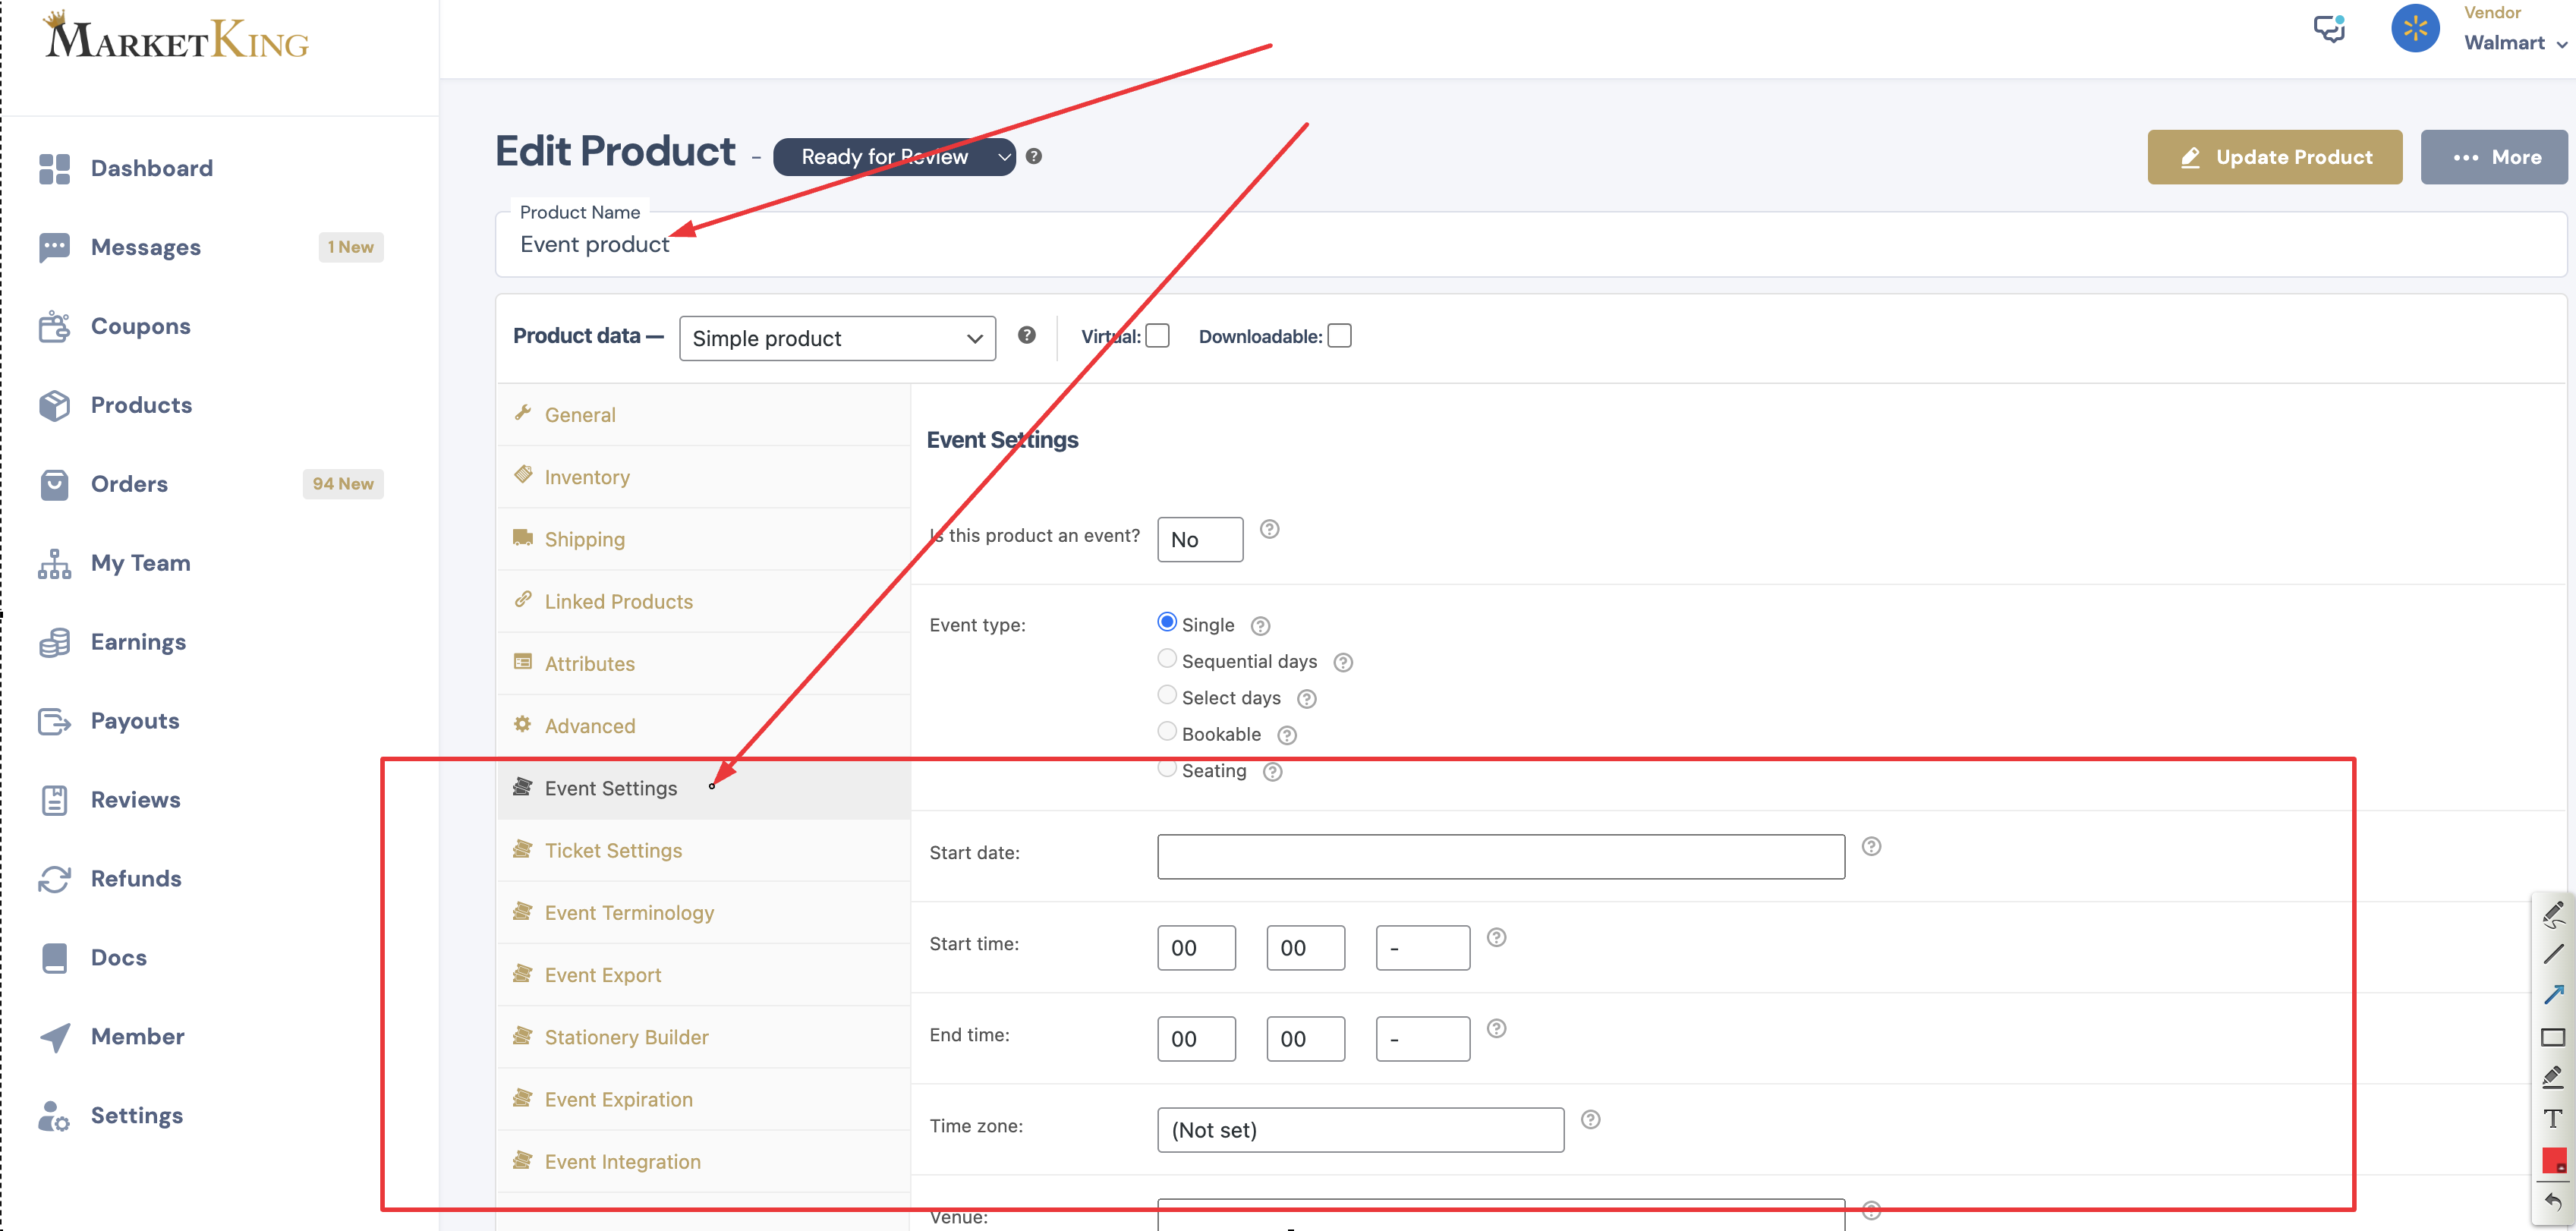Select the Bookable event type
The image size is (2576, 1231).
(x=1166, y=732)
